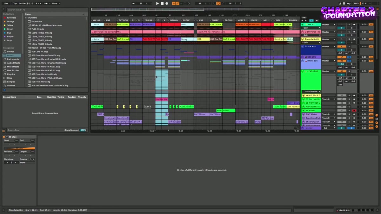Unfold the DRUM BUS group track
This screenshot has width=381, height=214.
(x=303, y=61)
